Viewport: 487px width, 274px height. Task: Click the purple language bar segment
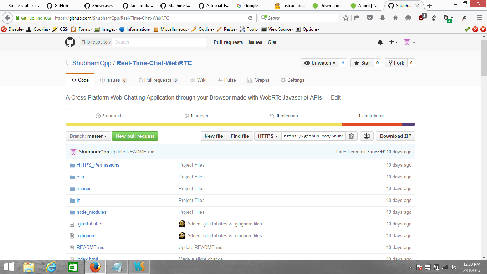(x=408, y=124)
